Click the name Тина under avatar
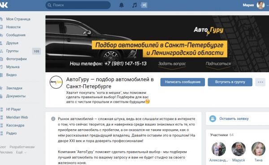269x165 pixels. point(258,160)
